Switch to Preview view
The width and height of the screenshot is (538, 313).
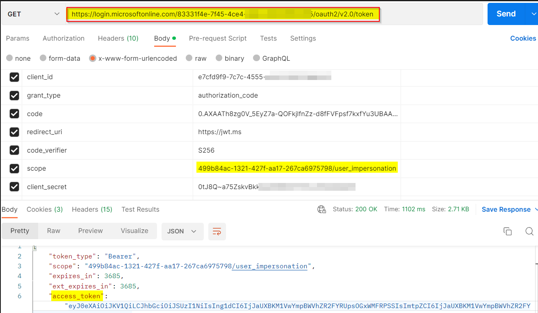coord(91,231)
